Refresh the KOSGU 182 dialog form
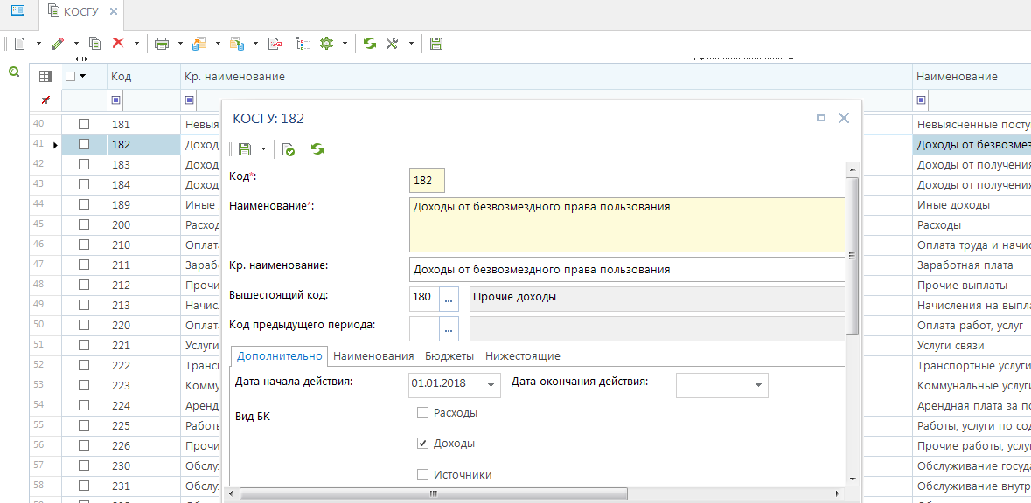The width and height of the screenshot is (1031, 503). [x=317, y=149]
